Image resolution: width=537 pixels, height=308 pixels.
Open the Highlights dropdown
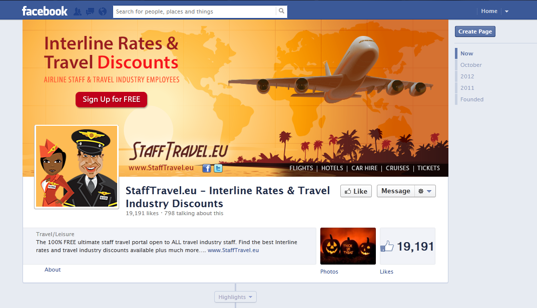click(x=235, y=297)
